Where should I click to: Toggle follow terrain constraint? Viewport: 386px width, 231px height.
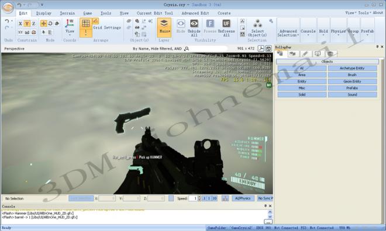tap(27, 32)
